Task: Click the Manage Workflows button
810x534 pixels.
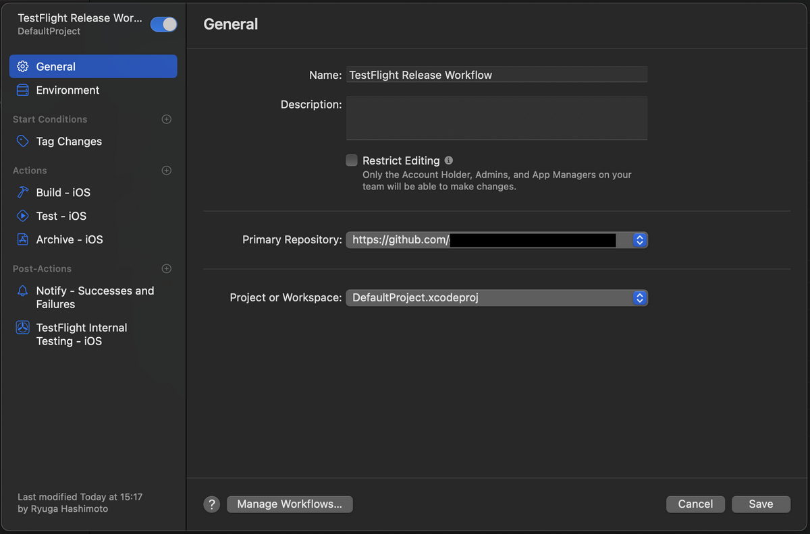Action: 290,504
